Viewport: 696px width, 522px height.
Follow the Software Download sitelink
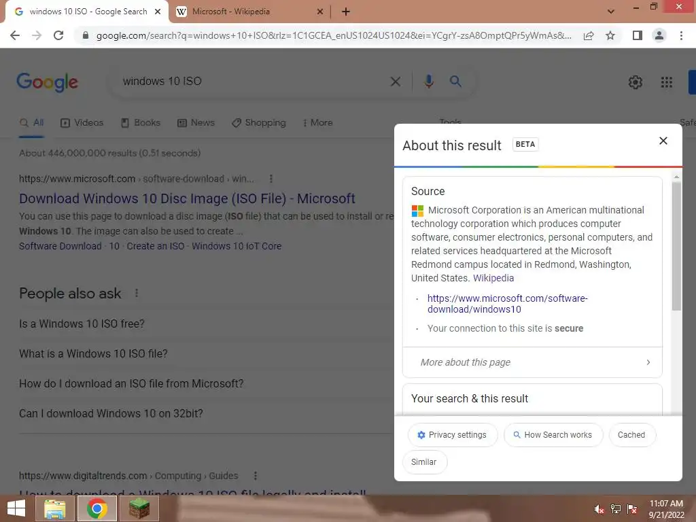[x=60, y=246]
